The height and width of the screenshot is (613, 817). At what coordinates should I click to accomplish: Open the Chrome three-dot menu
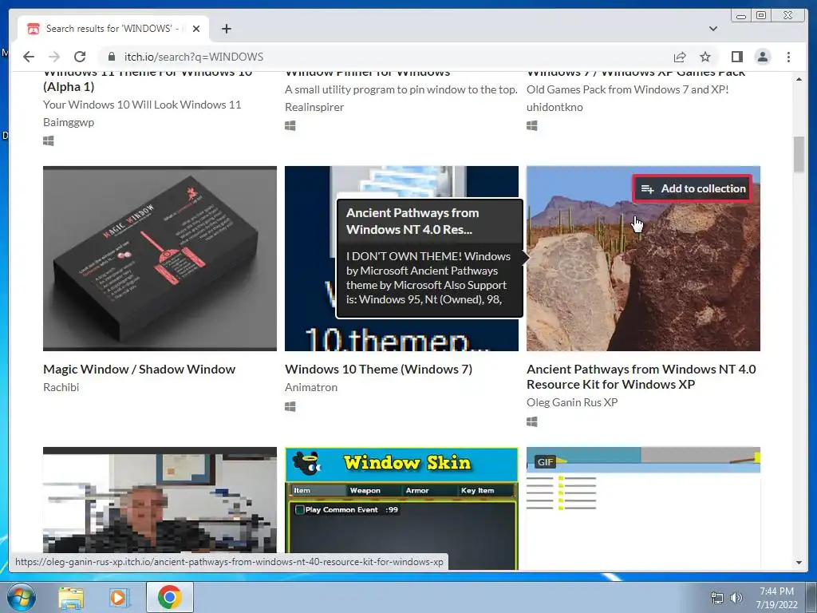788,57
